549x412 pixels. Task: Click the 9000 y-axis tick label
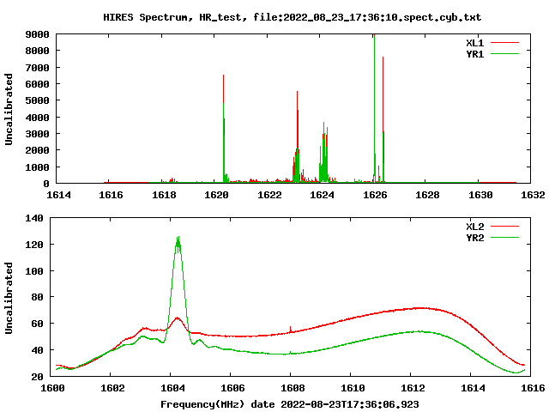click(37, 34)
